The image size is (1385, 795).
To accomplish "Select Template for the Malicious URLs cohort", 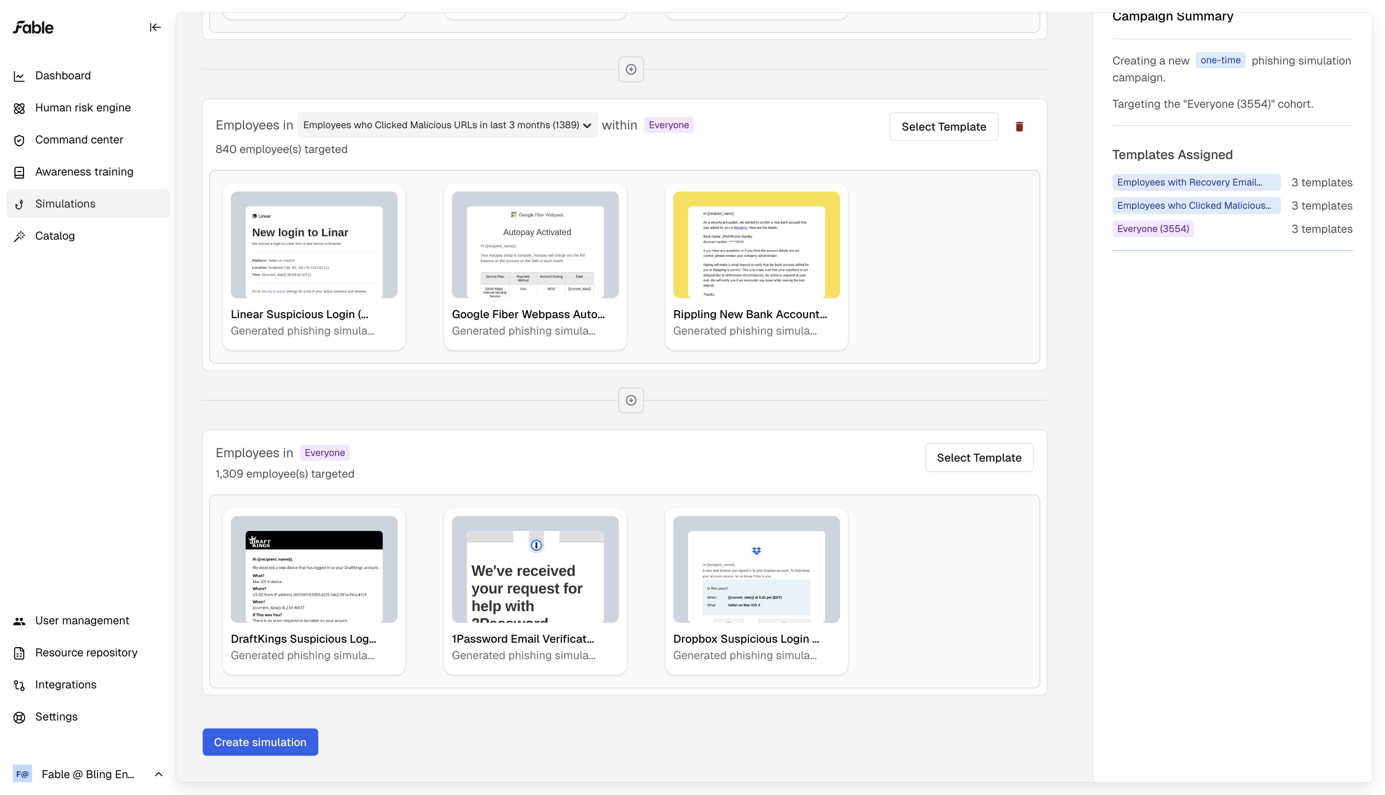I will coord(943,127).
